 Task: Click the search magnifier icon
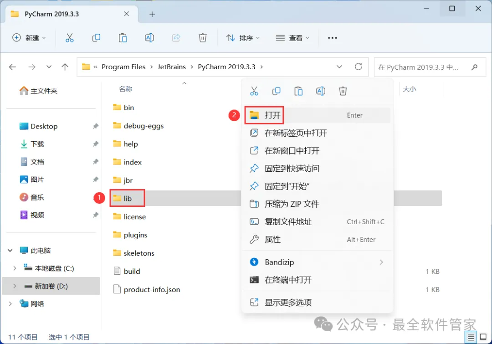(474, 67)
